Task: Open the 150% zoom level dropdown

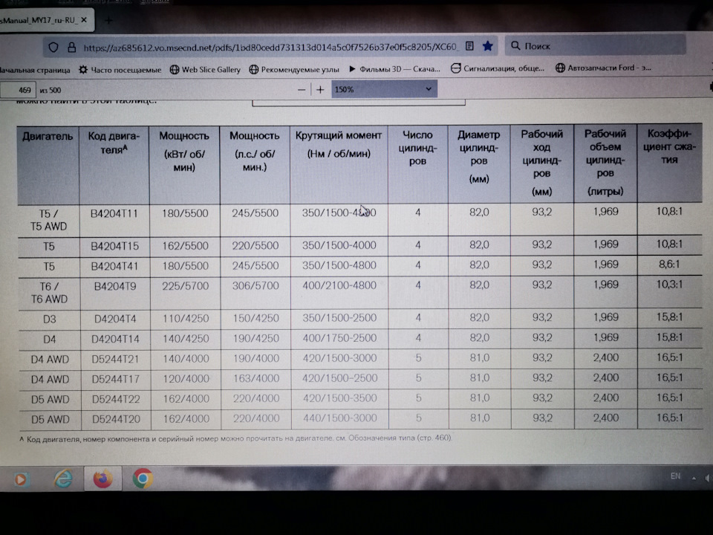Action: pyautogui.click(x=384, y=89)
